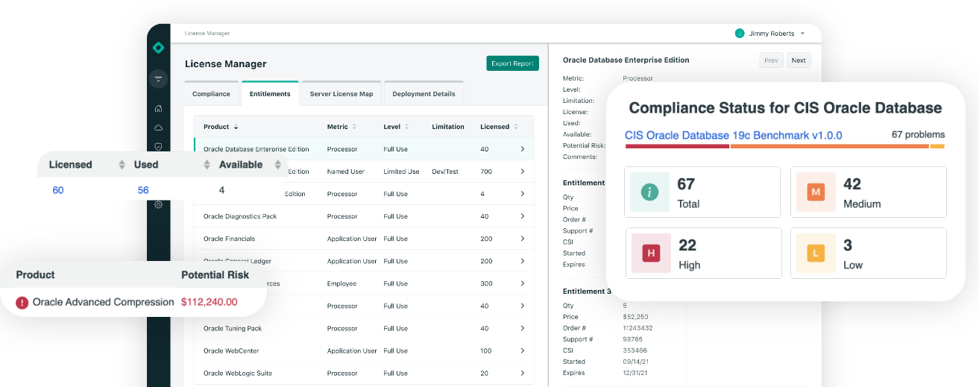The image size is (979, 387).
Task: Click the $52,250 price value
Action: pos(635,317)
